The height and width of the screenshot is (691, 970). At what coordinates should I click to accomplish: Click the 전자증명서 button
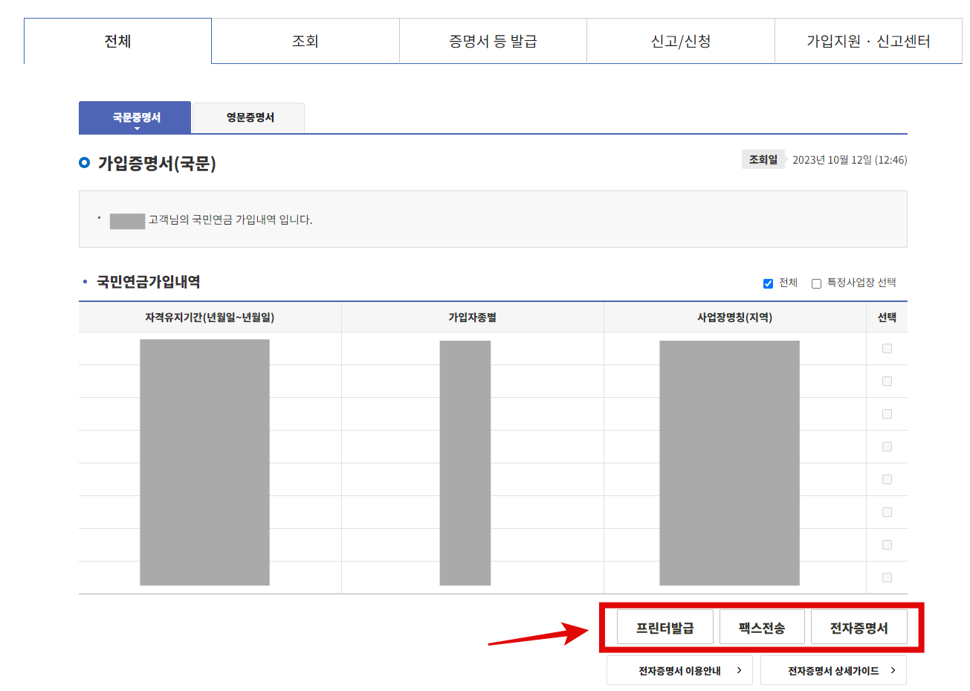[x=860, y=626]
